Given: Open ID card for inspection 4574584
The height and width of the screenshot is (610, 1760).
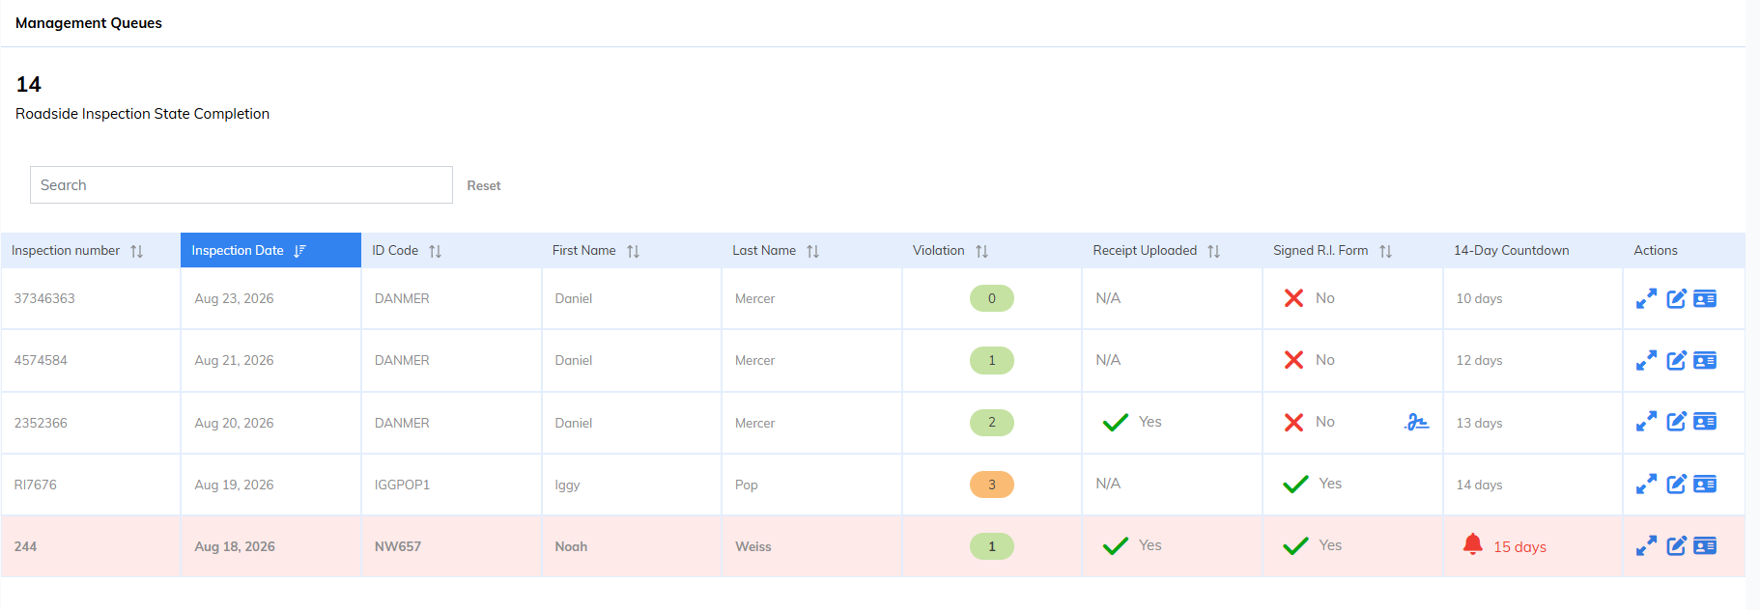Looking at the screenshot, I should click(1705, 361).
